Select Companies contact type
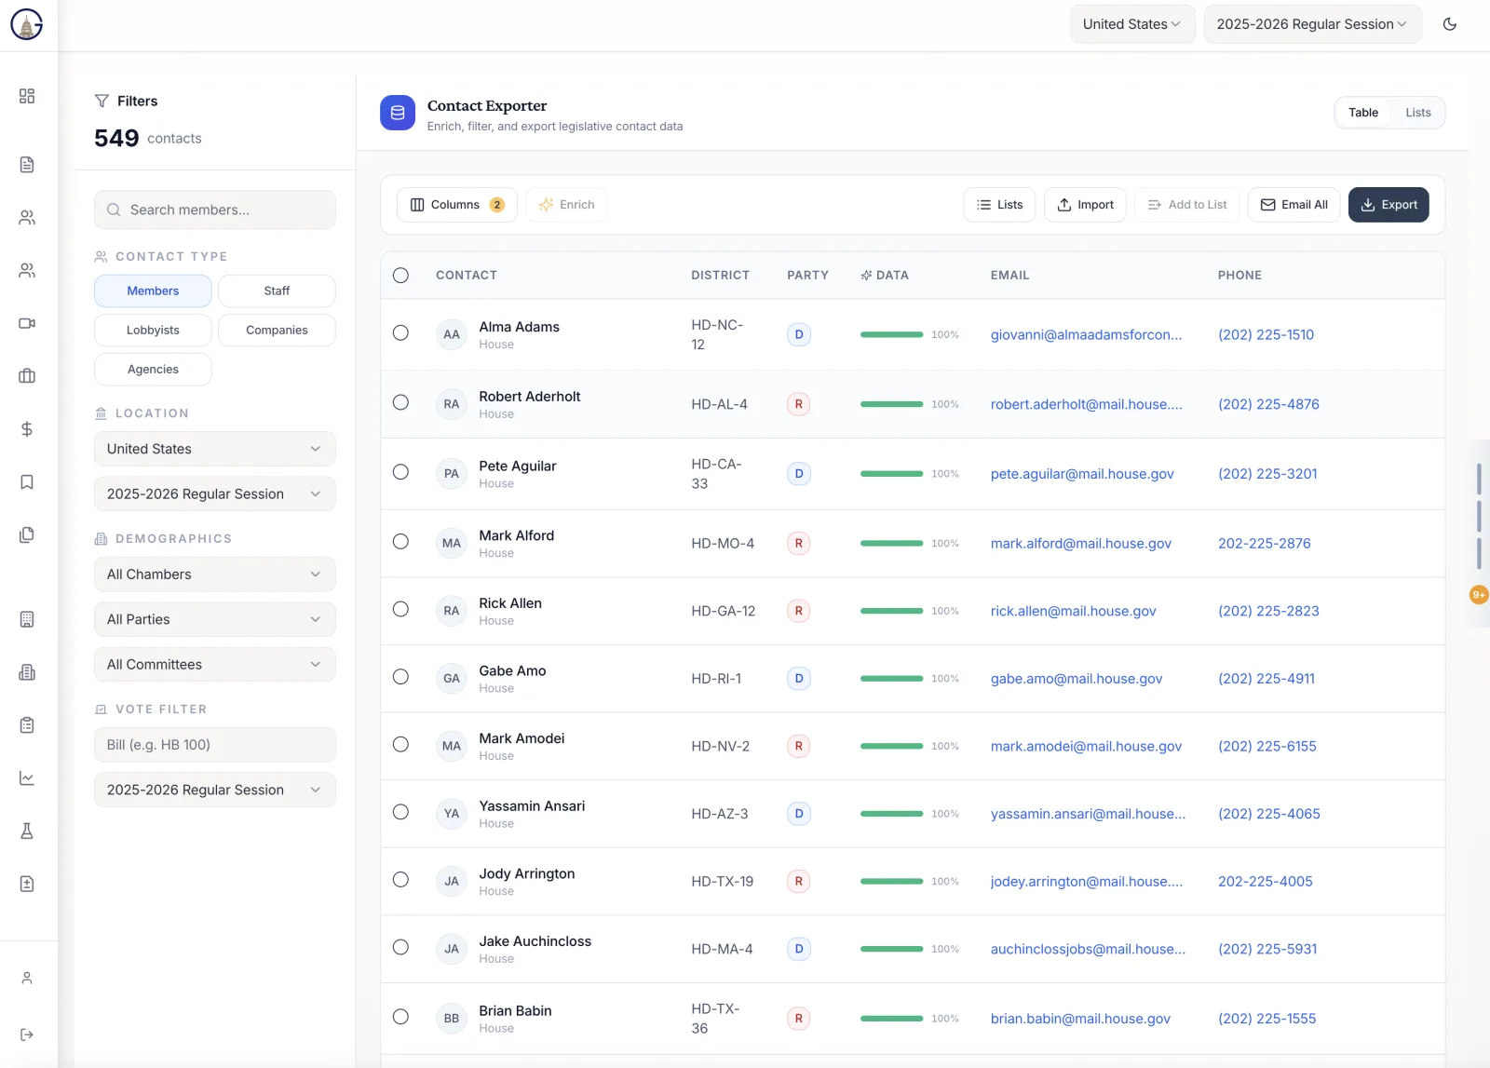Image resolution: width=1490 pixels, height=1068 pixels. 277,330
